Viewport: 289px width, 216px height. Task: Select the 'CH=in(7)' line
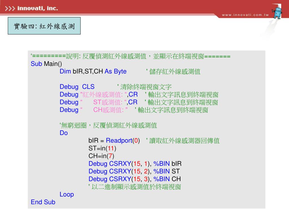[x=101, y=156]
